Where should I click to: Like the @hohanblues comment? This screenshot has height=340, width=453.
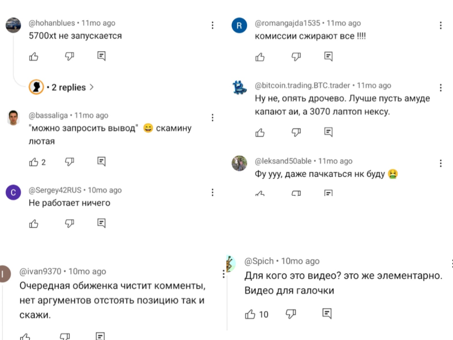pos(34,57)
